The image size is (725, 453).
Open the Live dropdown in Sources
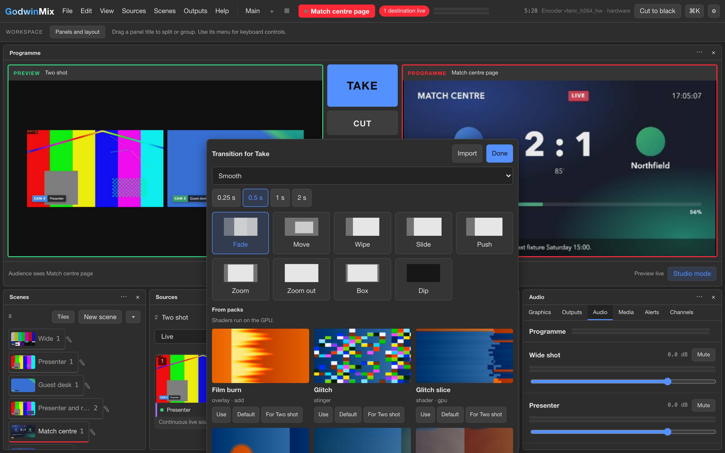pyautogui.click(x=181, y=336)
